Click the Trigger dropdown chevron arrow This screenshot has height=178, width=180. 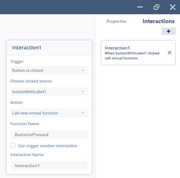coord(83,70)
